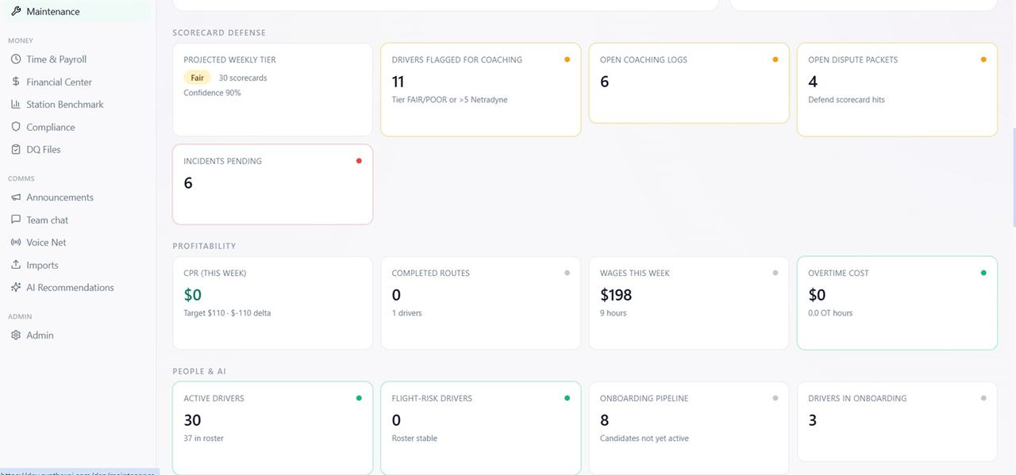This screenshot has width=1016, height=475.
Task: Open Voice Net
Action: tap(78, 242)
